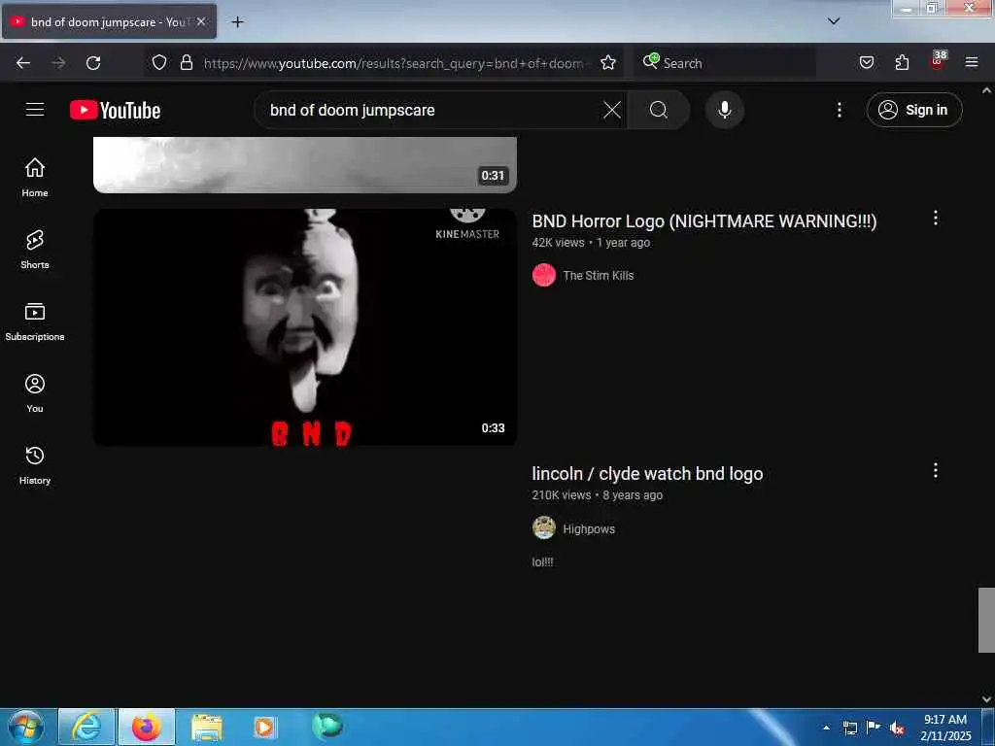The image size is (995, 746).
Task: Click the scrollbar up arrow
Action: coord(986,90)
